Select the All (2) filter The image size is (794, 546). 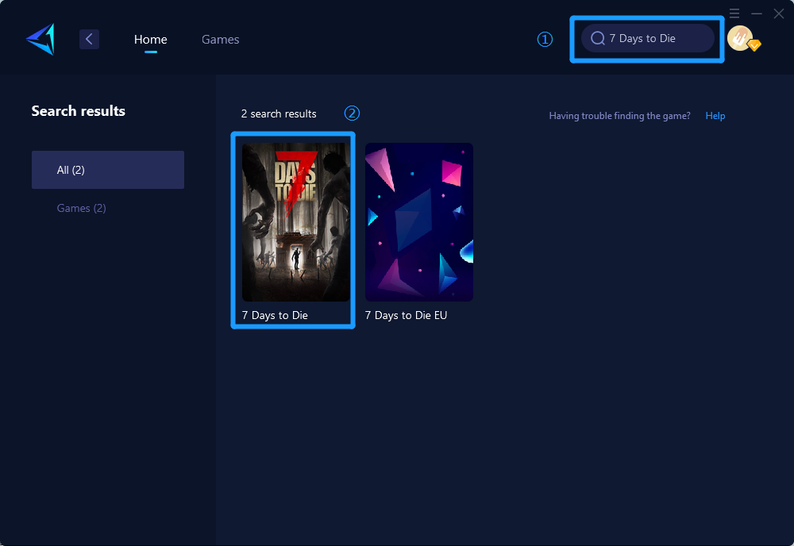(x=108, y=170)
